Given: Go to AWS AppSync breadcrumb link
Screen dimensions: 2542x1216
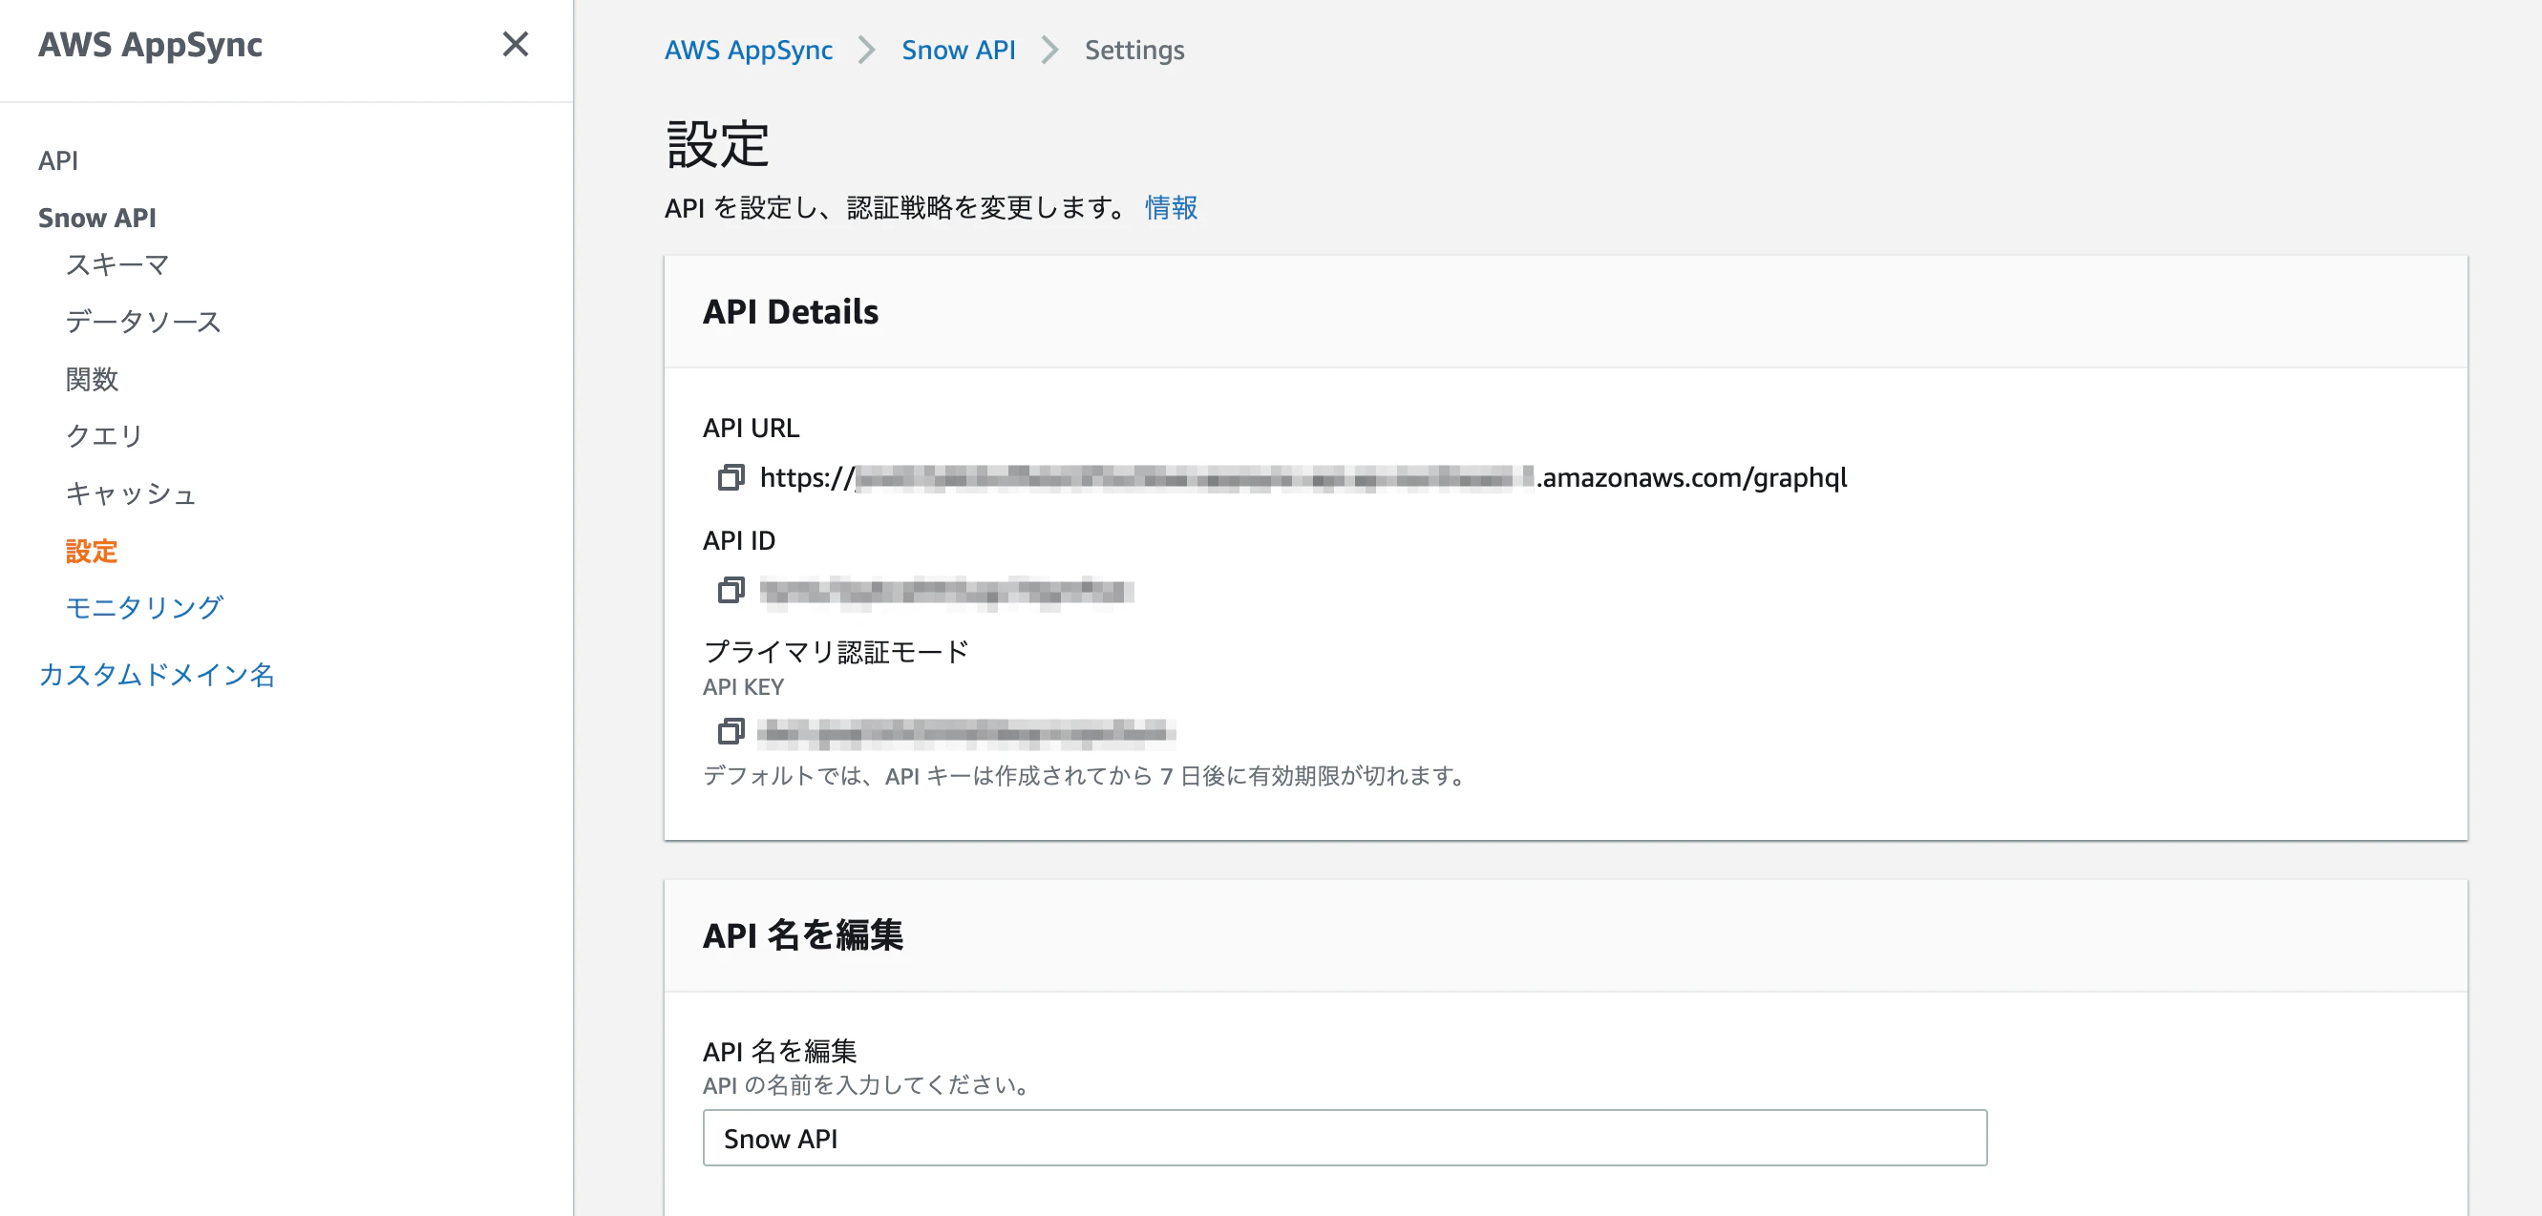Looking at the screenshot, I should coord(748,51).
